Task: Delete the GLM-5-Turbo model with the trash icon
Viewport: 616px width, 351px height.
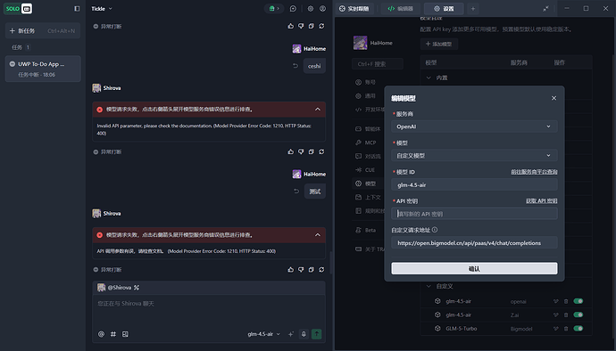Action: click(x=566, y=328)
